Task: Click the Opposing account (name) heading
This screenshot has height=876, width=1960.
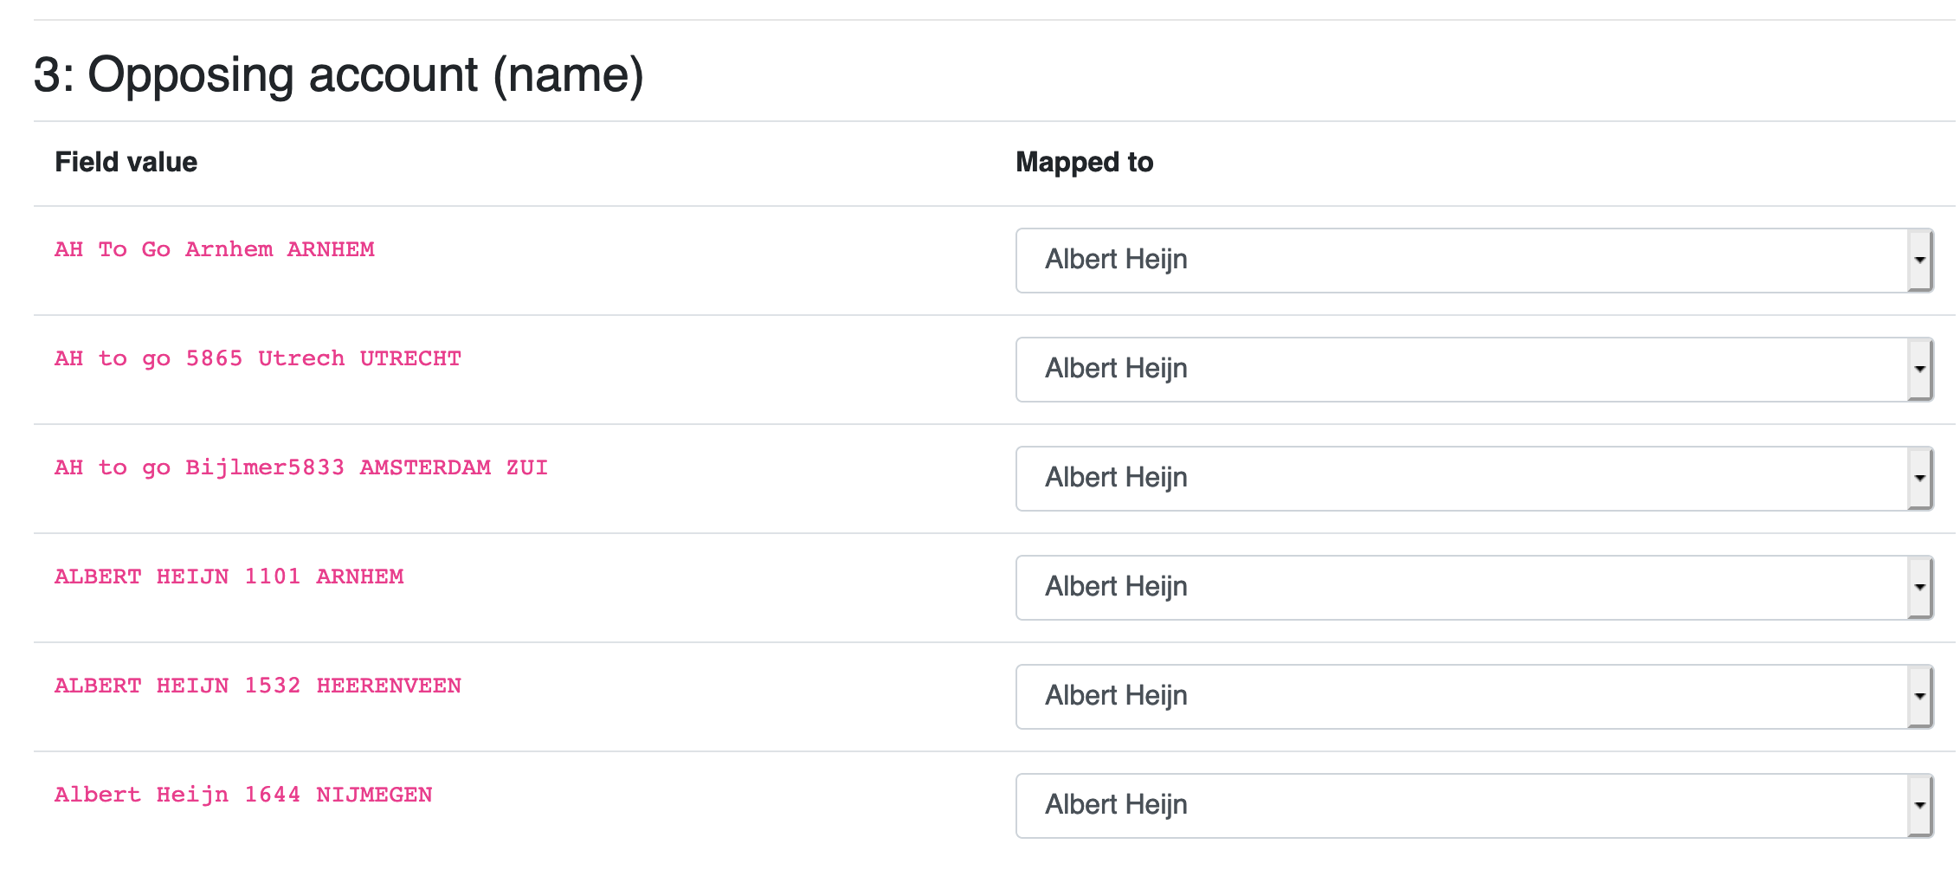Action: tap(339, 75)
